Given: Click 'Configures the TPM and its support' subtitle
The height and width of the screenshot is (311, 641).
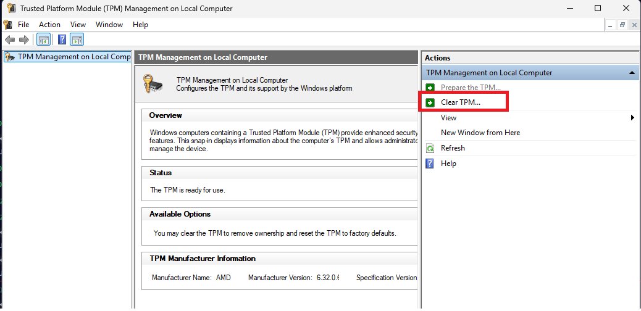Looking at the screenshot, I should click(264, 88).
